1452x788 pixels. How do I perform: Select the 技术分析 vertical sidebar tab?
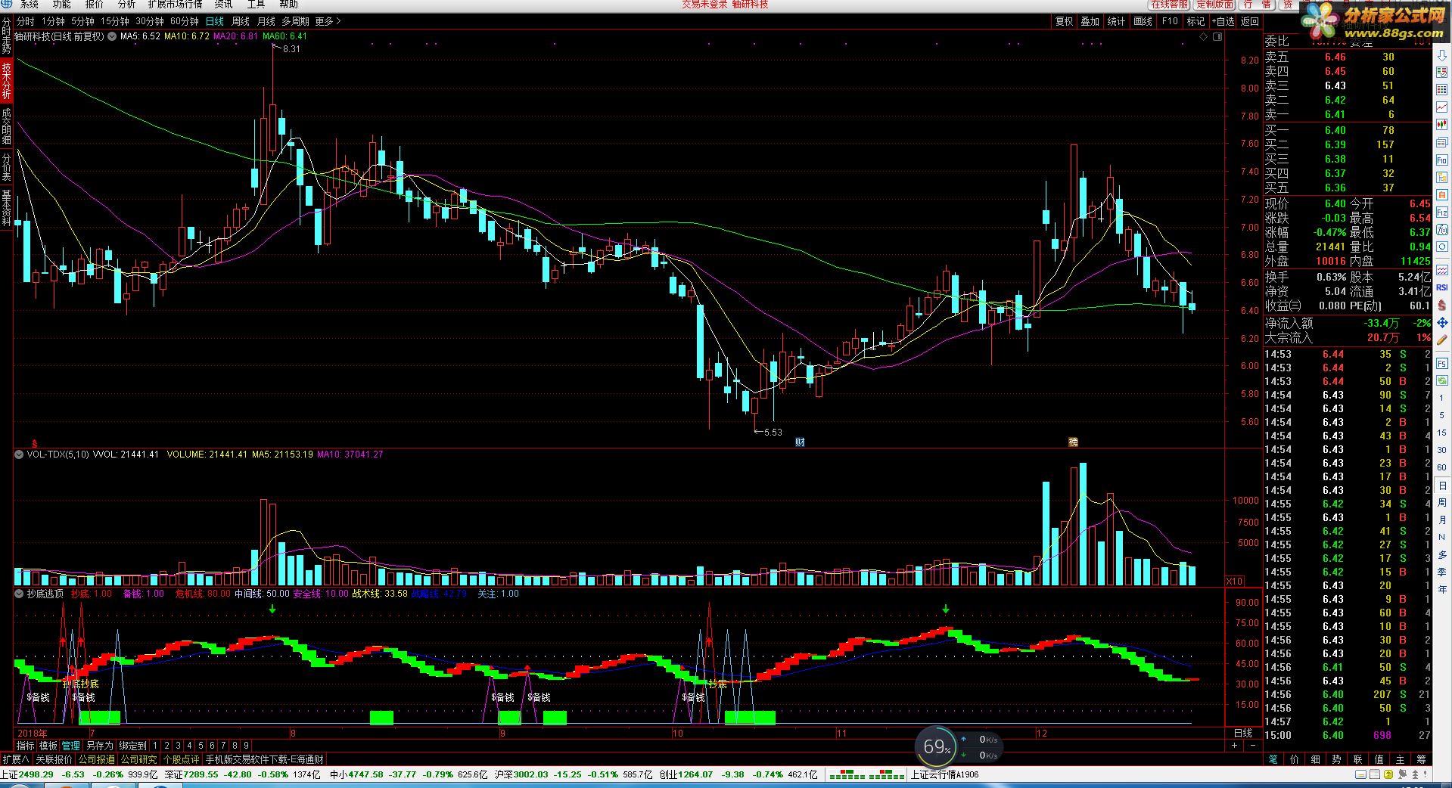6,81
